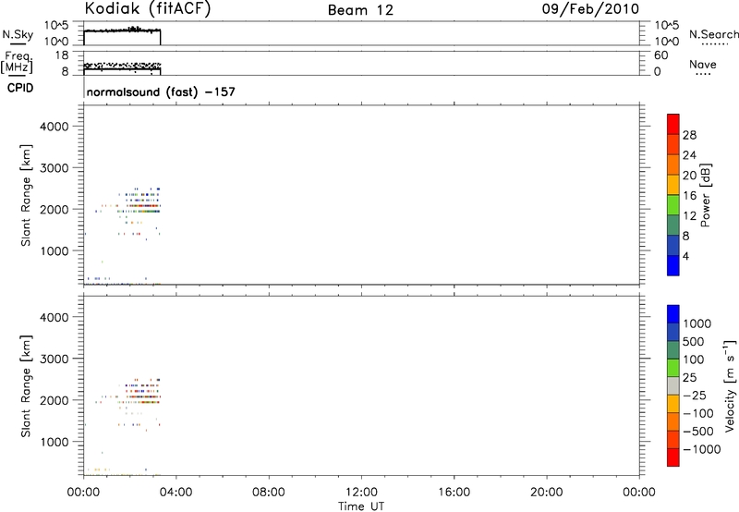Screen dimensions: 739x512
Task: Click the noise trace in the N.Sky panel
Action: (122, 30)
